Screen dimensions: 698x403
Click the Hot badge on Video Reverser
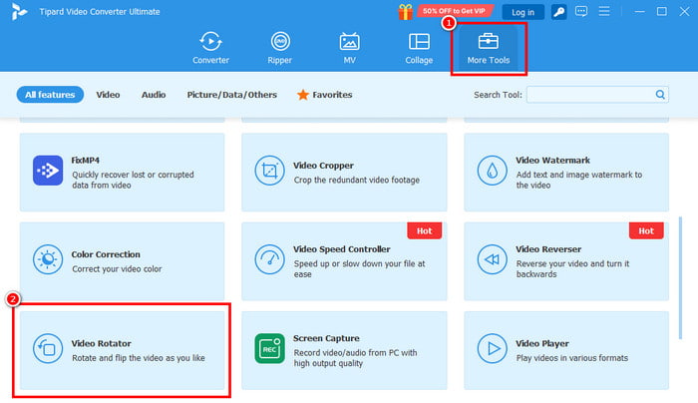(646, 230)
